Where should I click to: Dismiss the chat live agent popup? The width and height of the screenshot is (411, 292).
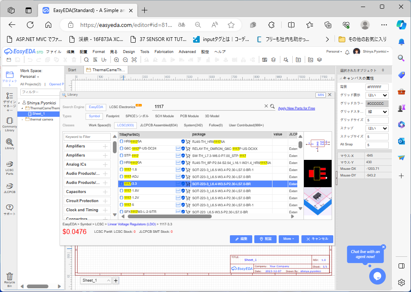point(383,247)
